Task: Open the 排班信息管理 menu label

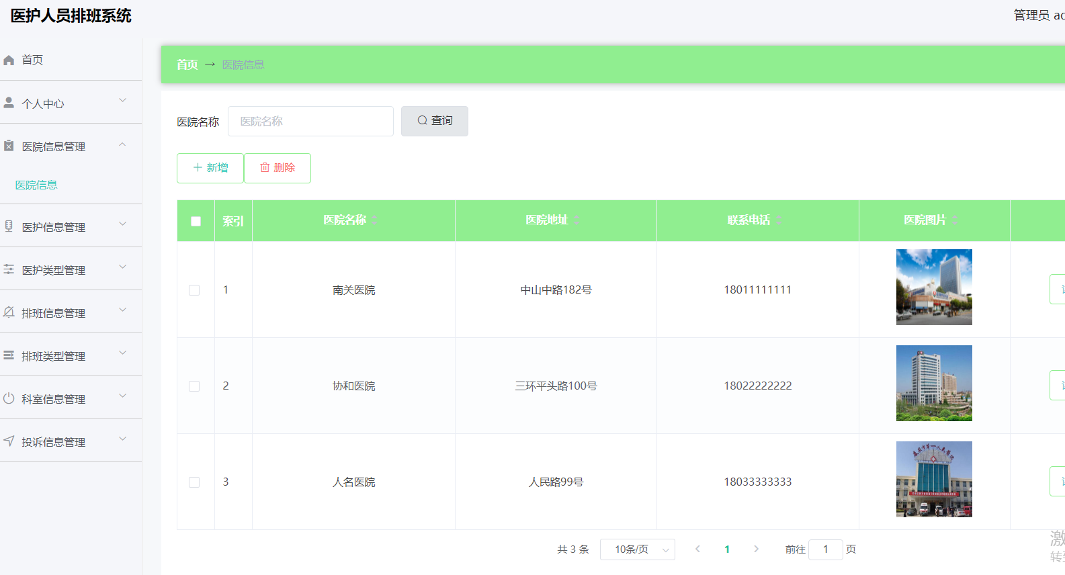Action: (54, 313)
